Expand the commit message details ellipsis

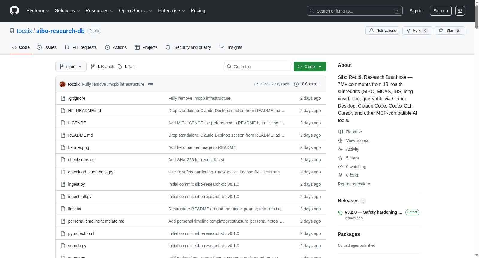151,84
